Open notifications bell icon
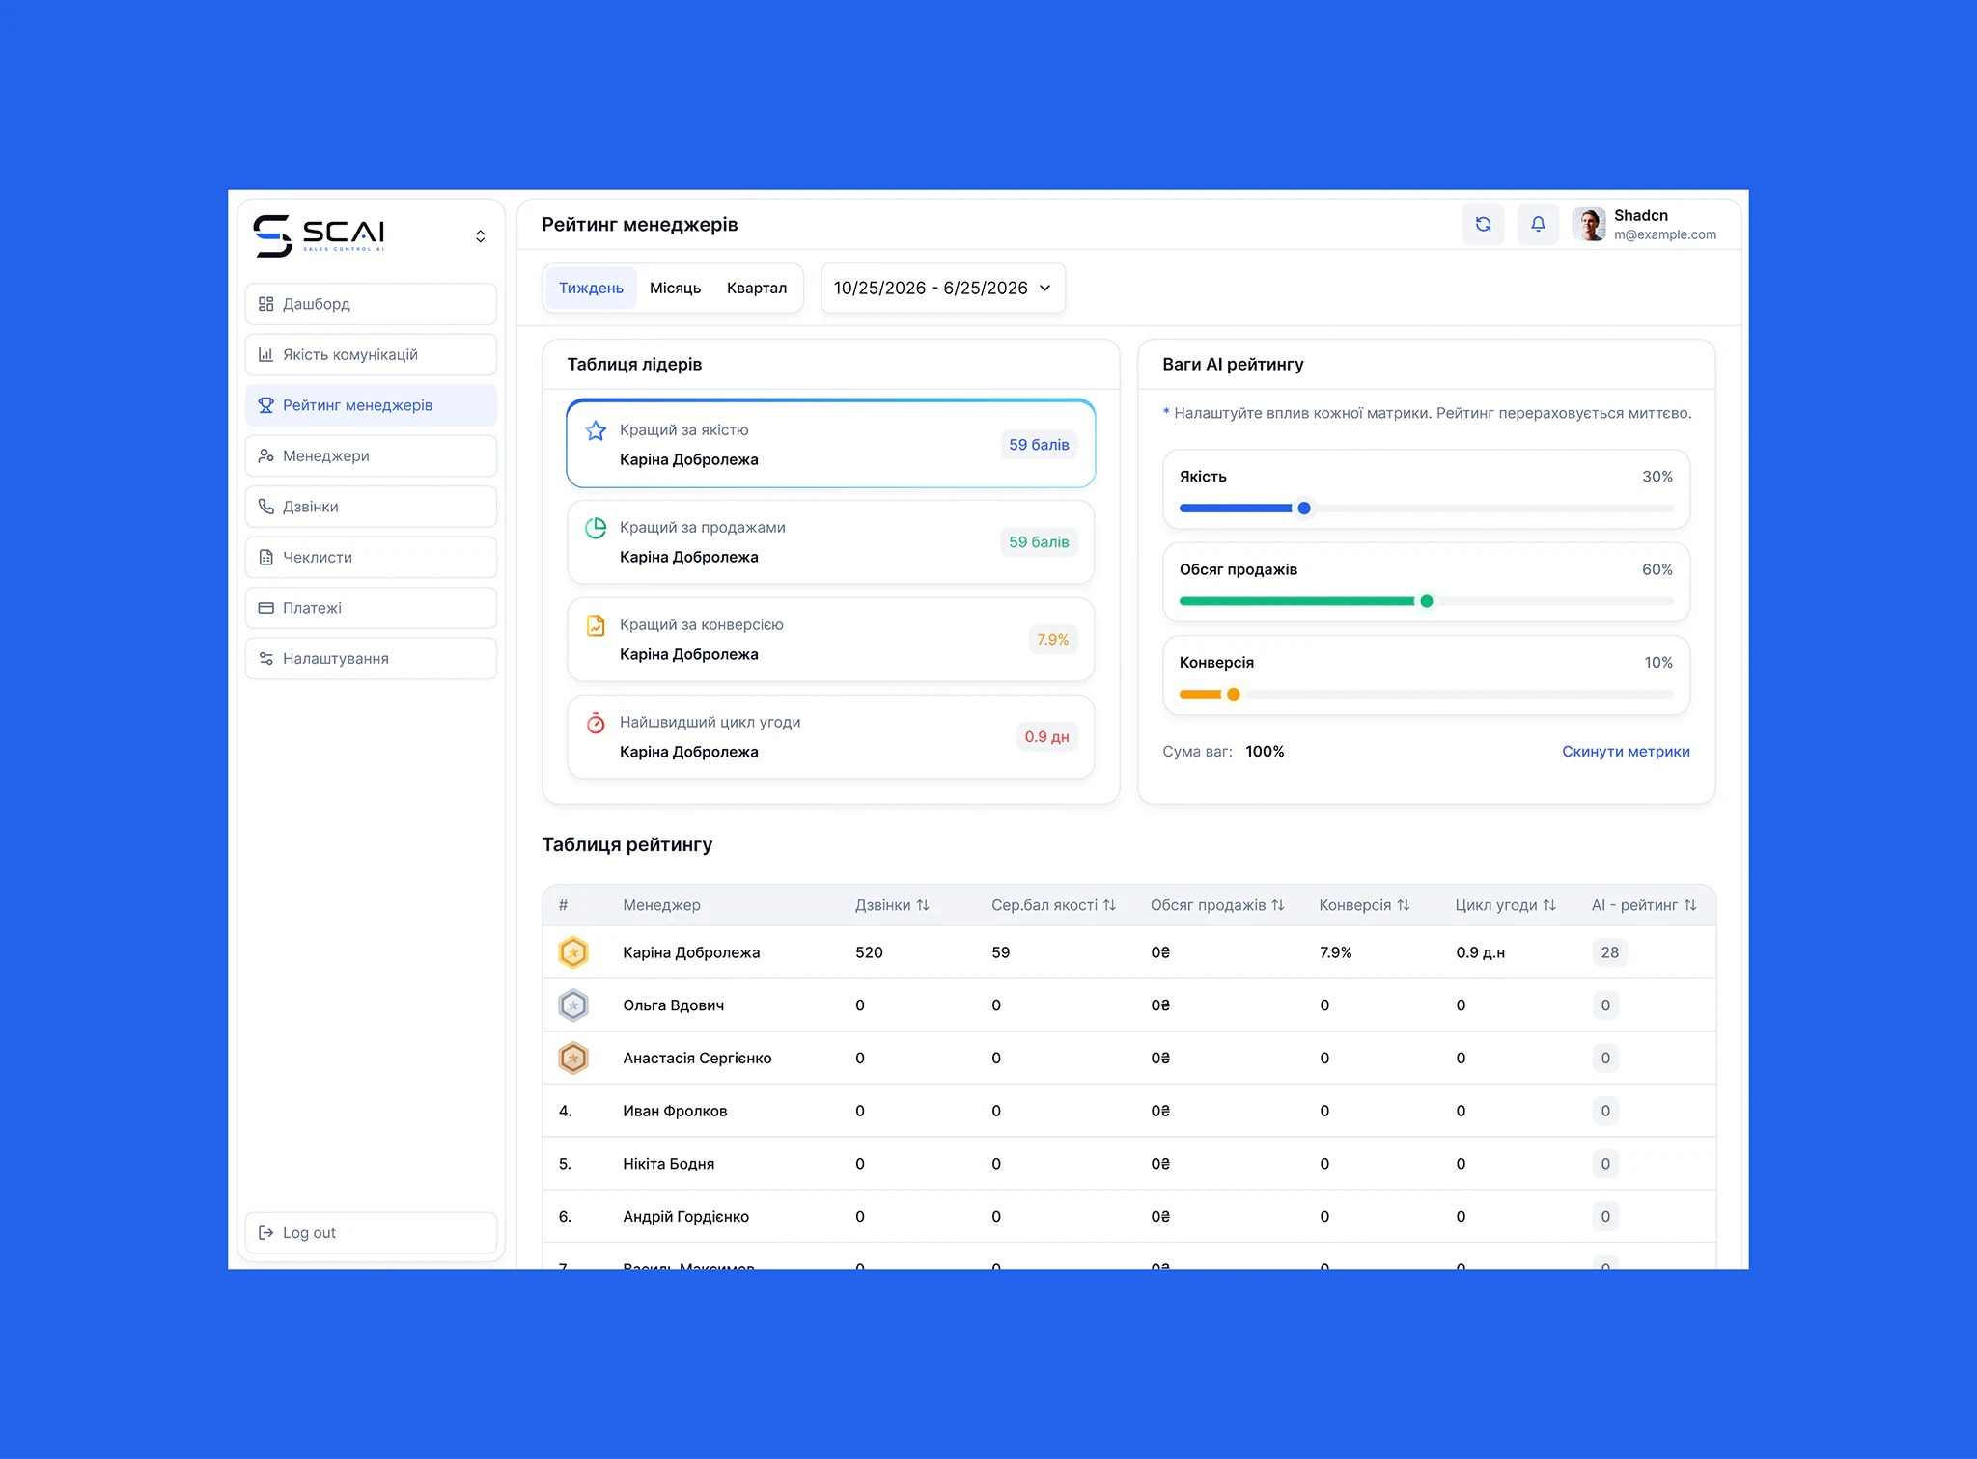 click(x=1538, y=225)
